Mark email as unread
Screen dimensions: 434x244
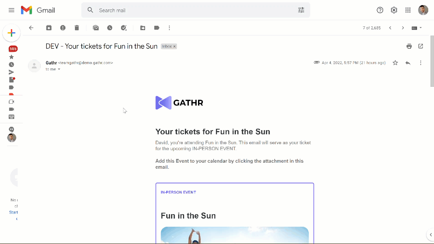coord(96,28)
